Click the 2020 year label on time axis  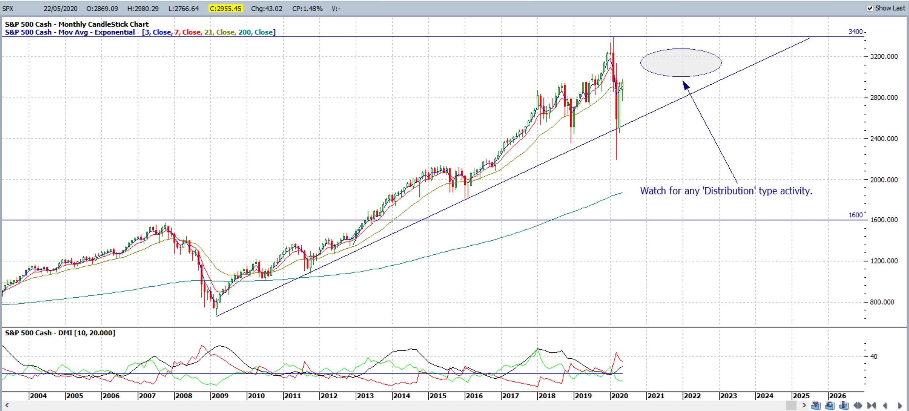[x=620, y=396]
